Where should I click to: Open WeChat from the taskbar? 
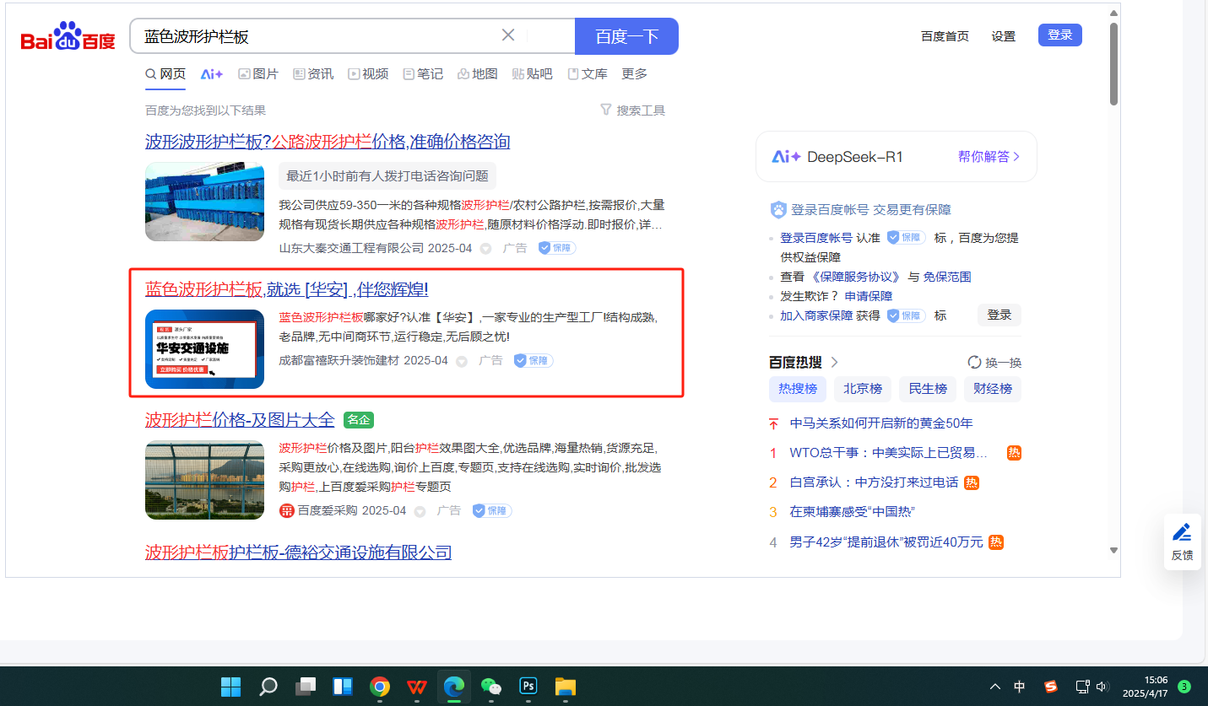491,687
